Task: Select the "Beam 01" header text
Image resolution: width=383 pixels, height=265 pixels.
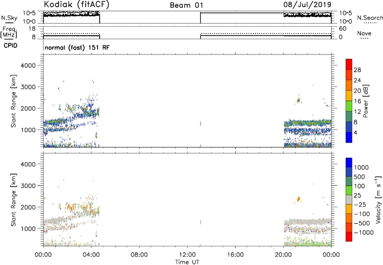Action: click(x=186, y=5)
